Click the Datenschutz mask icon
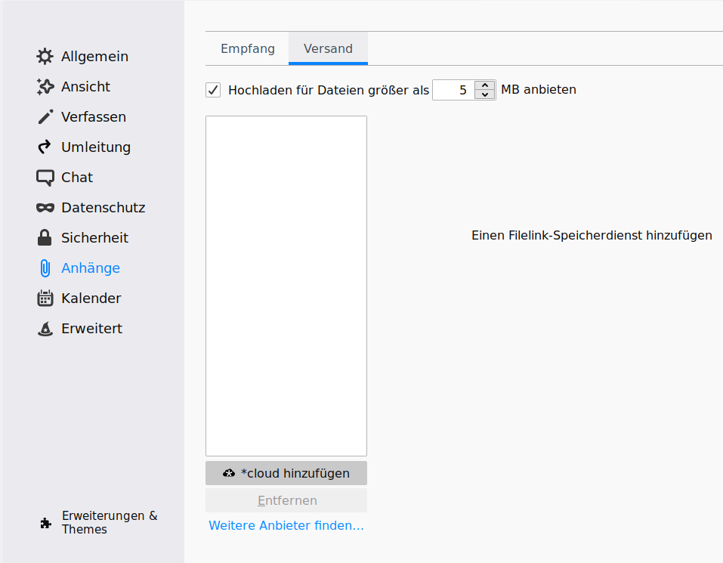The image size is (723, 563). [45, 208]
